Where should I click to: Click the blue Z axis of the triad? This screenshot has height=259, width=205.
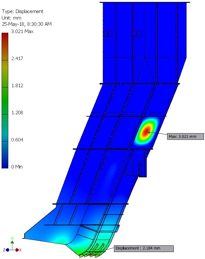click(6, 250)
